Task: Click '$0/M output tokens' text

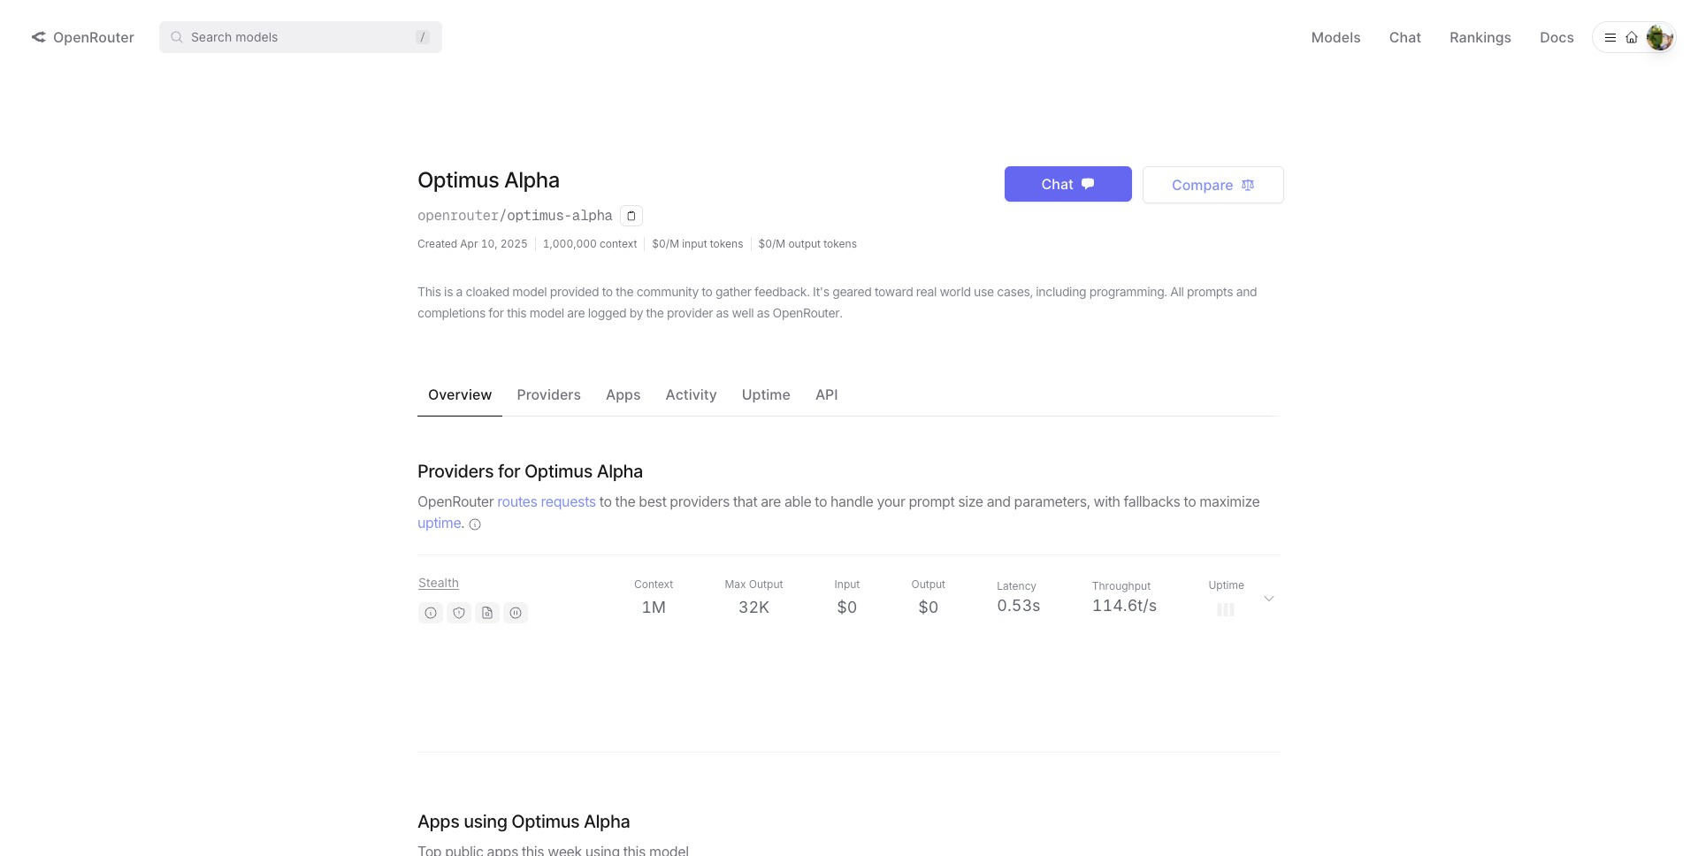Action: point(807,244)
